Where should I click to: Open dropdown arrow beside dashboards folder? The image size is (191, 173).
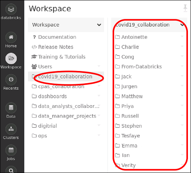(x=99, y=96)
